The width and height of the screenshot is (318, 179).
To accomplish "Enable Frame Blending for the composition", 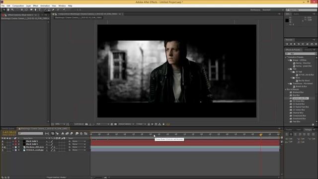I will [67, 134].
